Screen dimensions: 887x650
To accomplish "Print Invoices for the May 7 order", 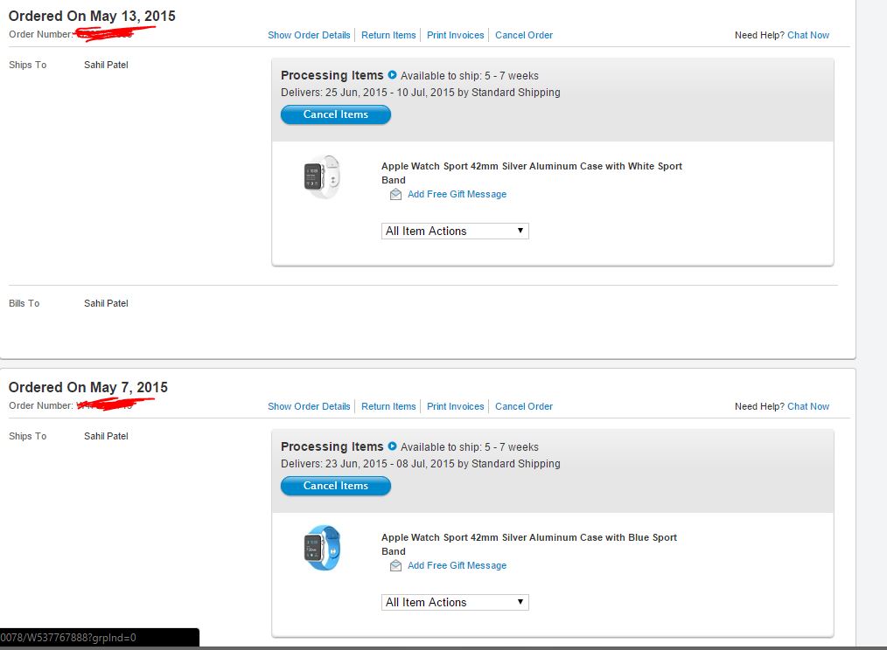I will (x=456, y=406).
